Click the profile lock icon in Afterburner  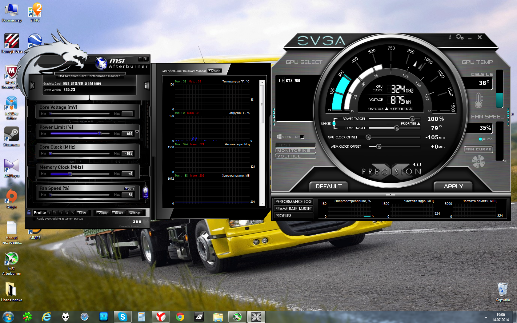pyautogui.click(x=29, y=212)
